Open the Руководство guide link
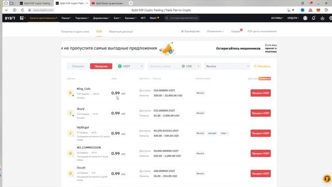 tap(190, 31)
